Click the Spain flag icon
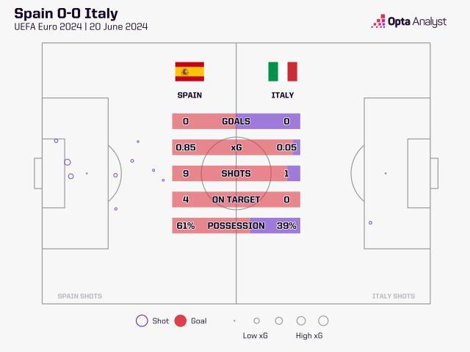Screen dimensions: 470x352 [189, 71]
